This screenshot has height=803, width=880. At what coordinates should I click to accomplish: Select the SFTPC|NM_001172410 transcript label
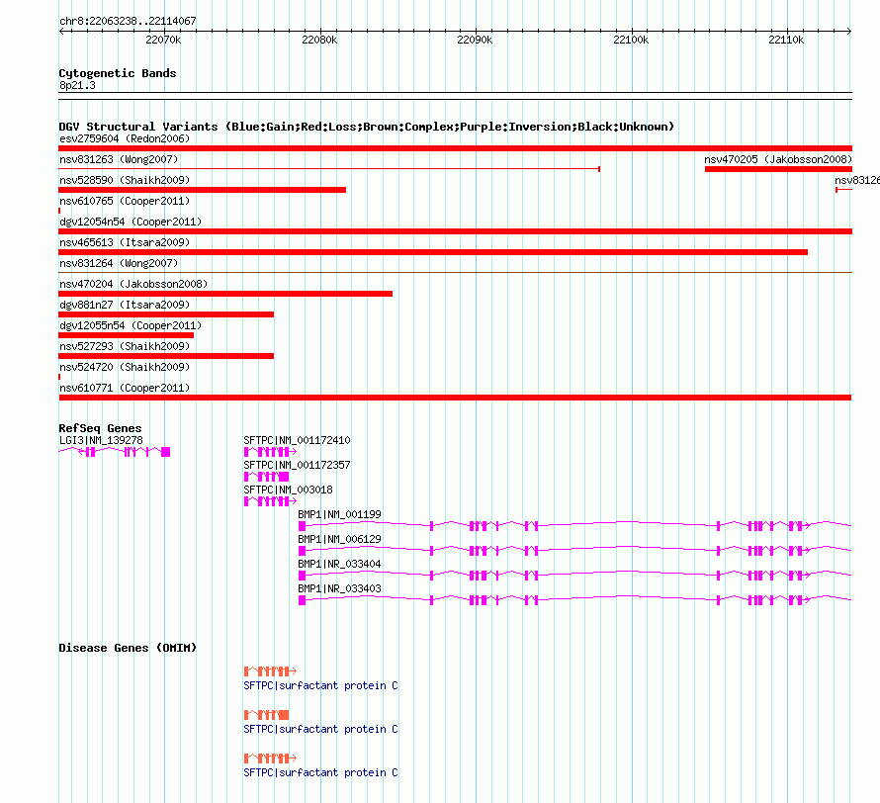297,440
